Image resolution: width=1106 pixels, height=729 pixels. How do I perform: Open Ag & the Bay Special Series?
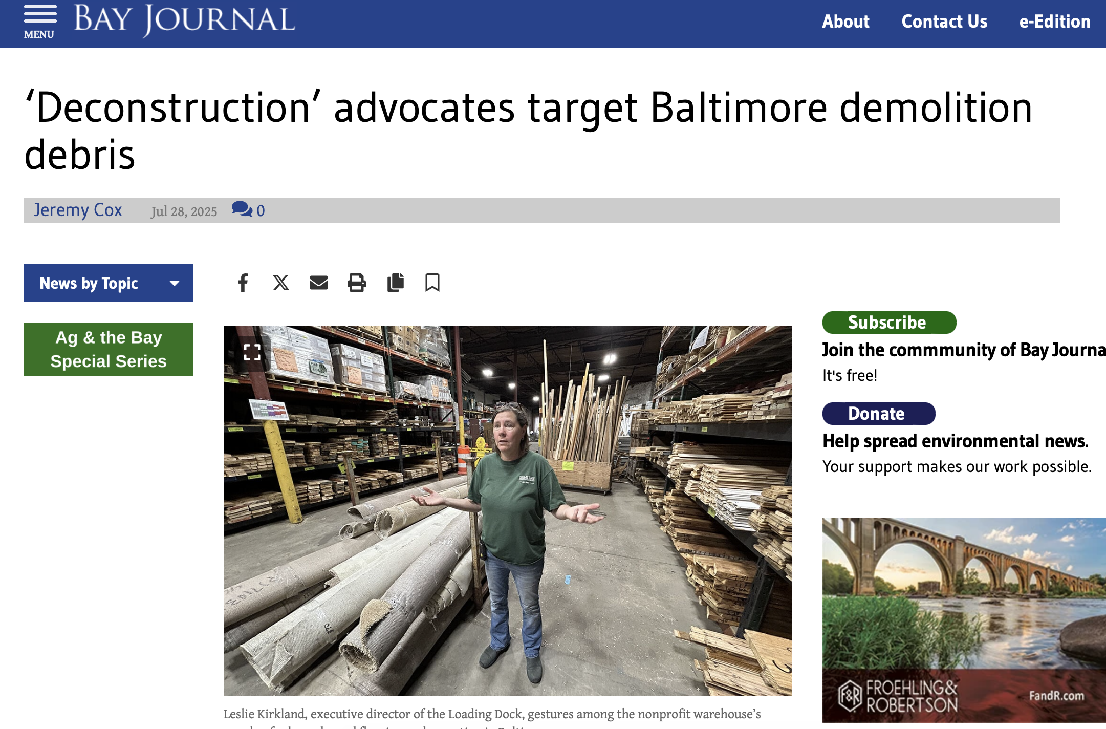click(x=109, y=349)
